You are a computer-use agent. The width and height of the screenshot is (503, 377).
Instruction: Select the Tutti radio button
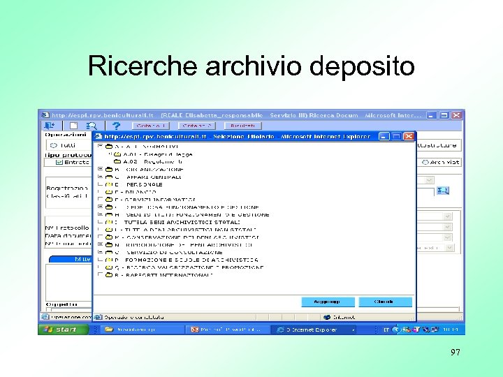[54, 145]
